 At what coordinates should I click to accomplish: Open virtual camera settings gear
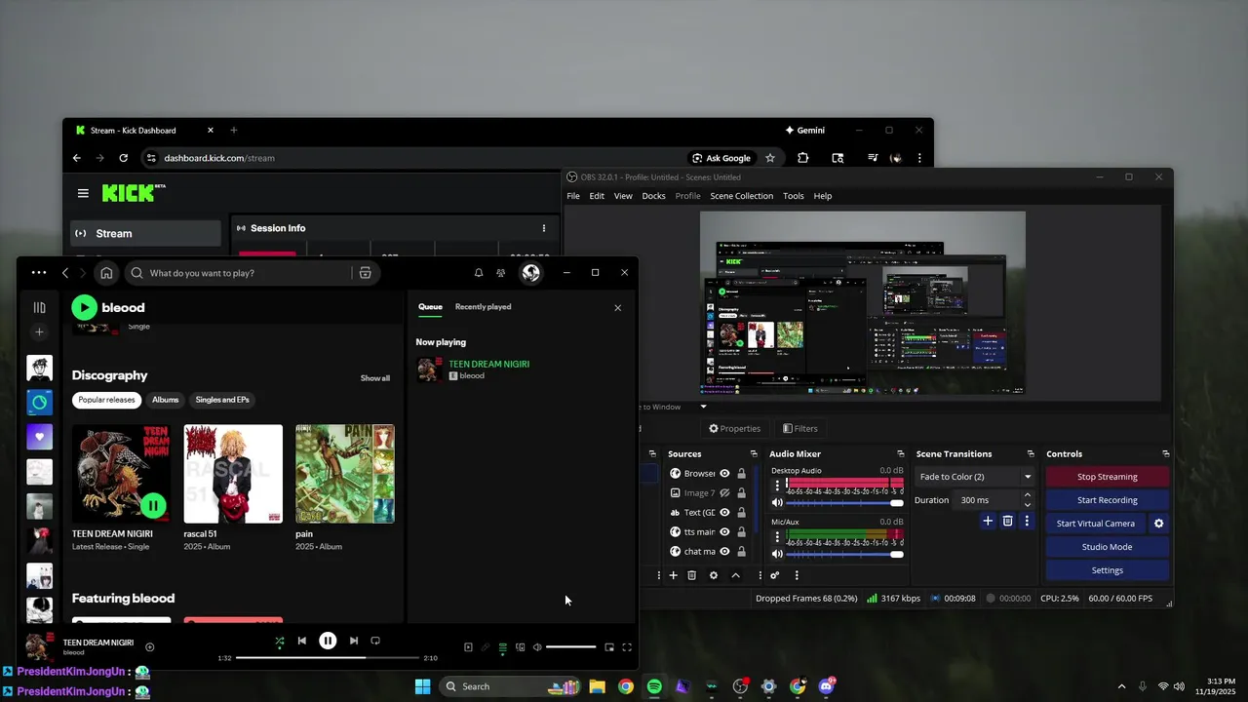[1159, 524]
